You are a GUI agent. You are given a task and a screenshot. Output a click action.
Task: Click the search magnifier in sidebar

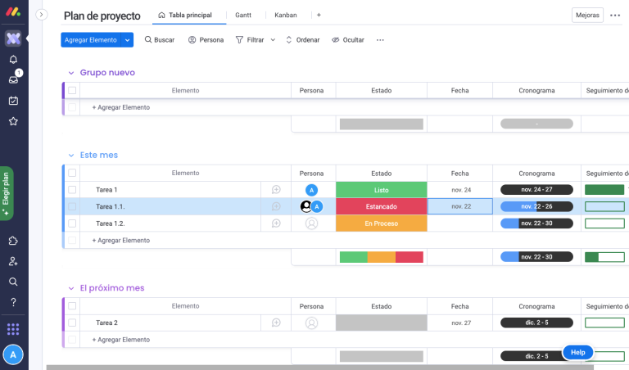coord(13,282)
